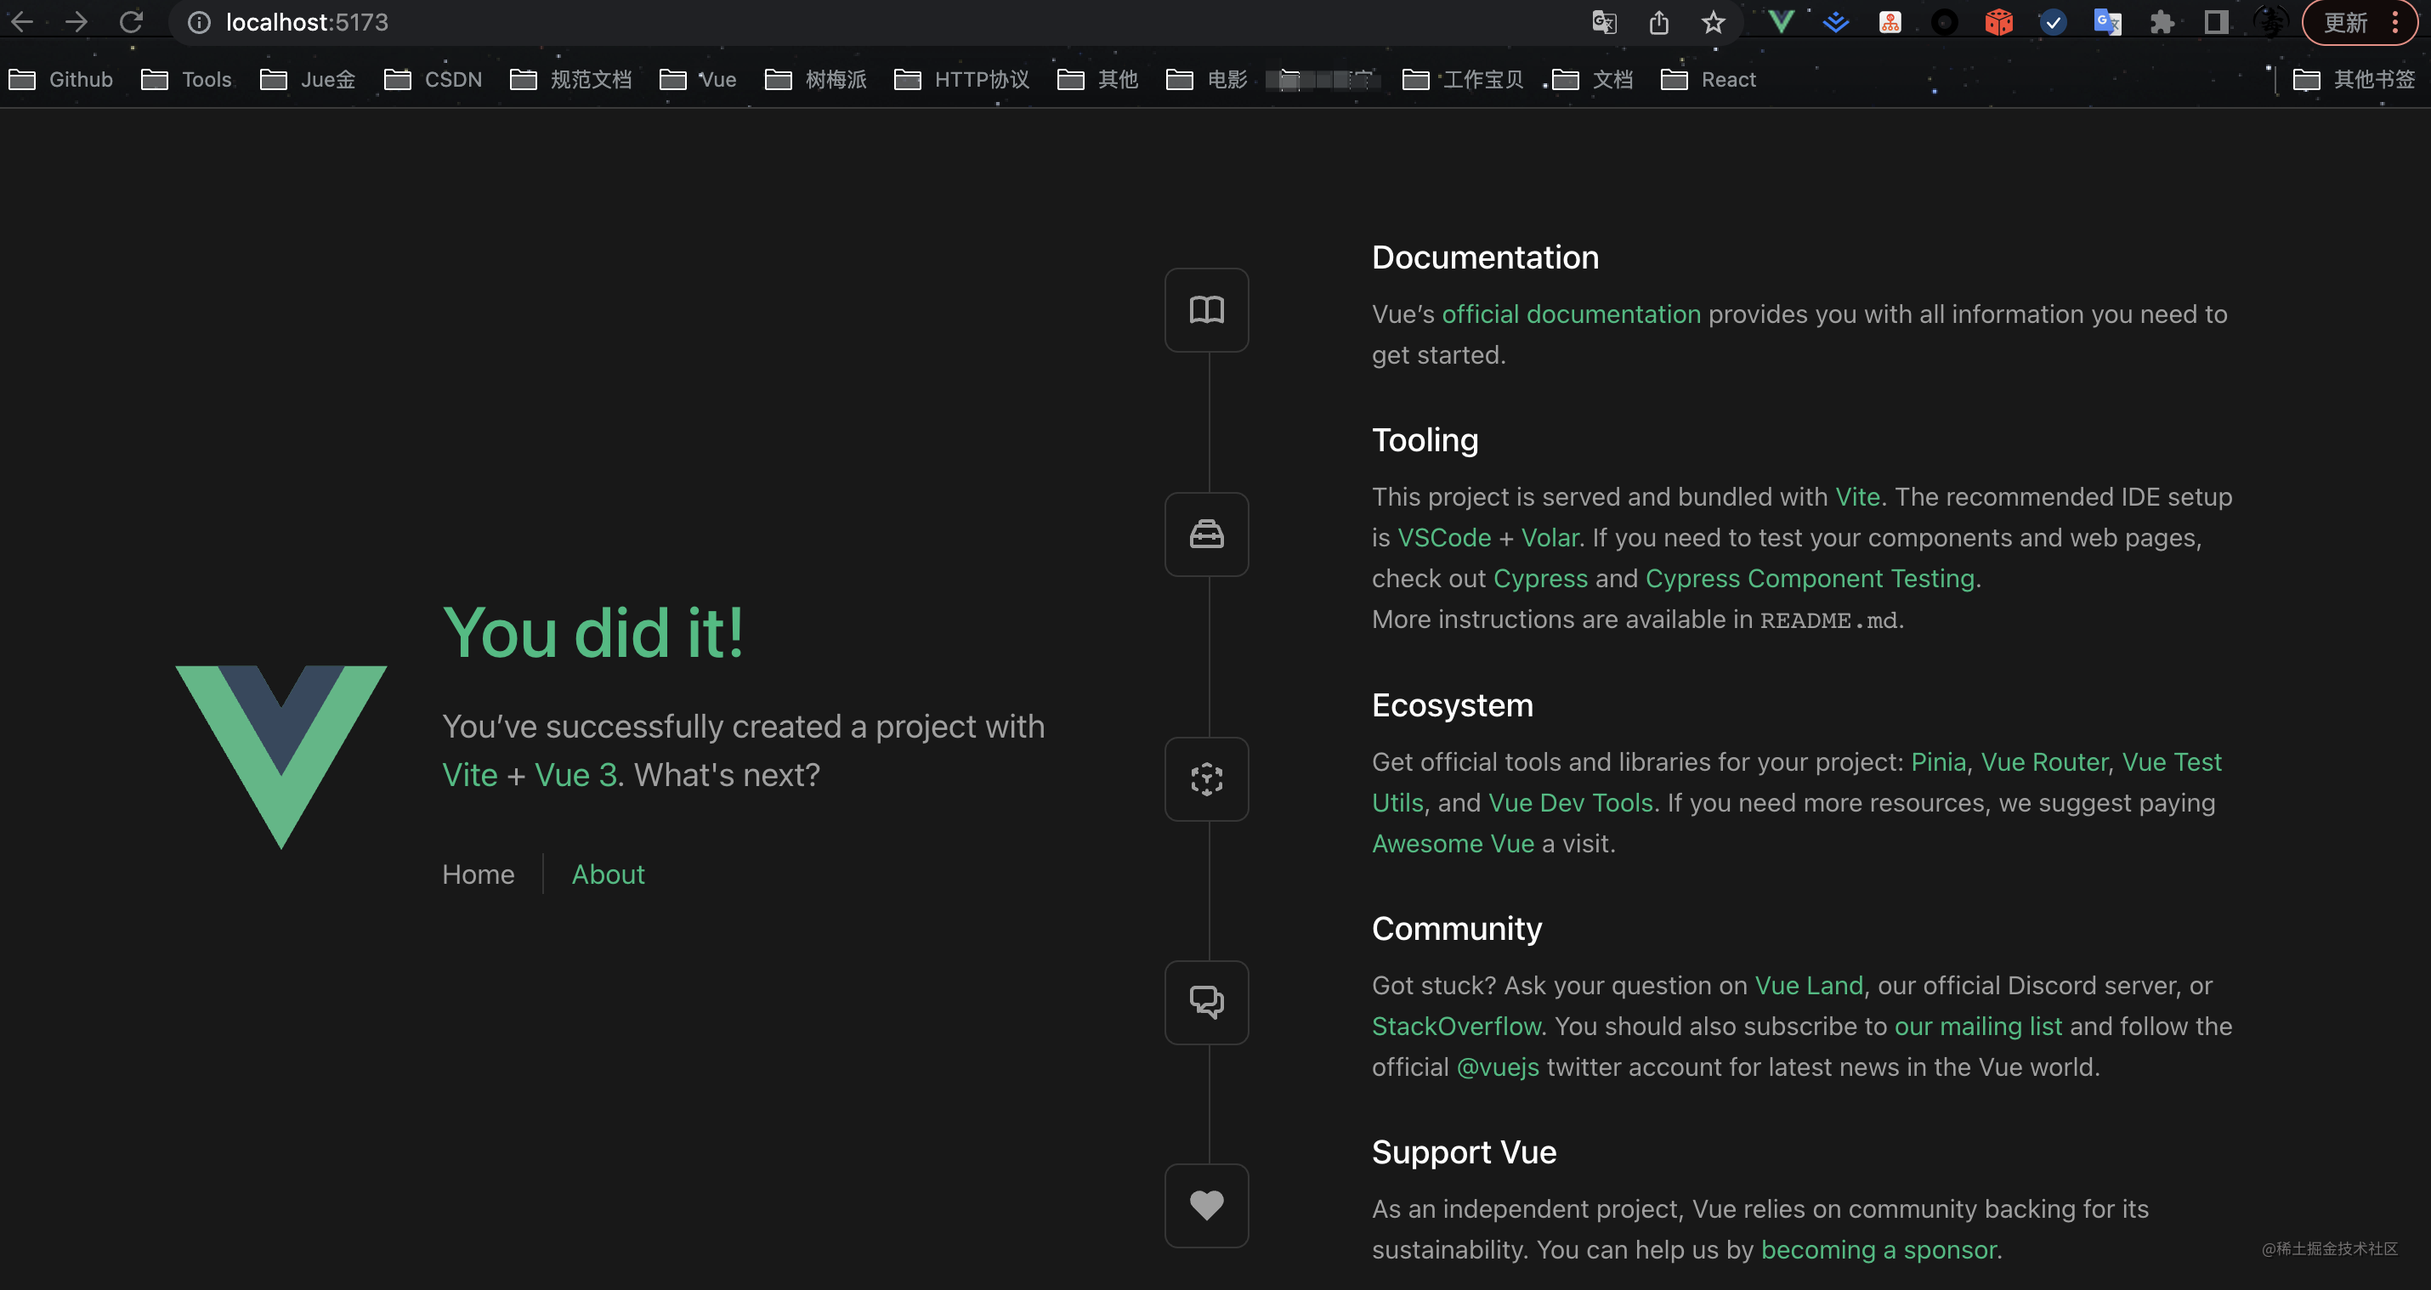Viewport: 2431px width, 1290px height.
Task: Click the Support Vue heart icon
Action: coord(1206,1205)
